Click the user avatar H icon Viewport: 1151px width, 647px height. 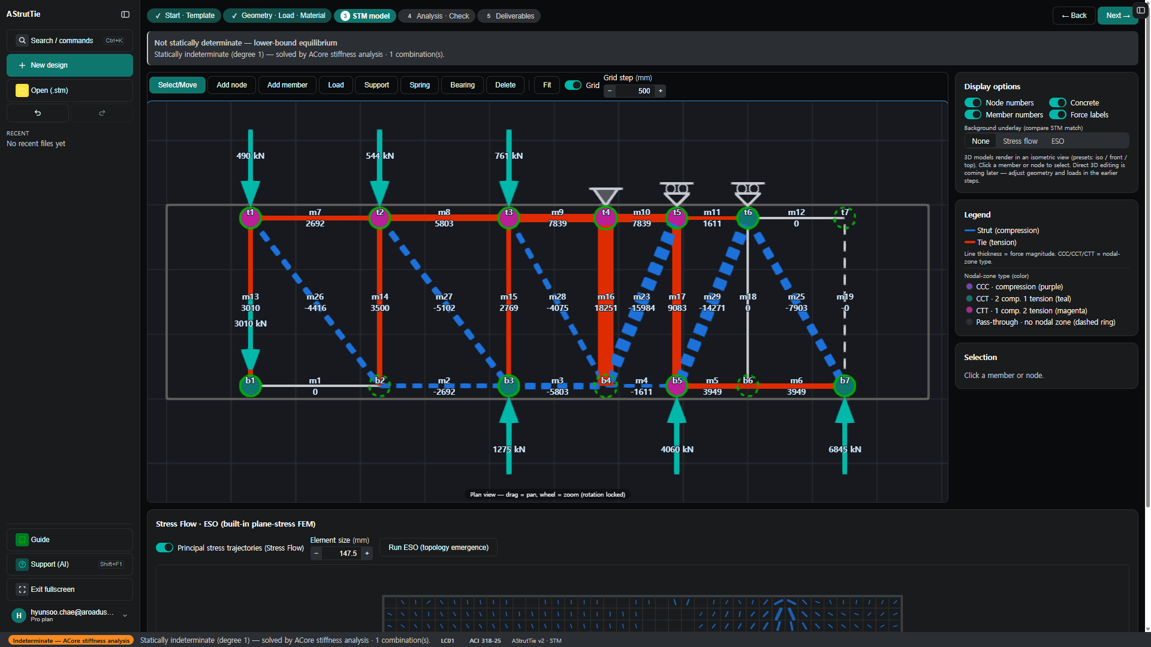[x=19, y=615]
